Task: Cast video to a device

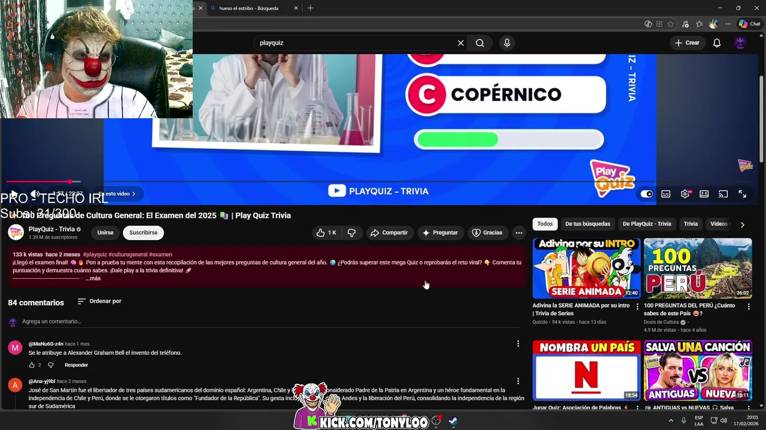Action: 723,194
